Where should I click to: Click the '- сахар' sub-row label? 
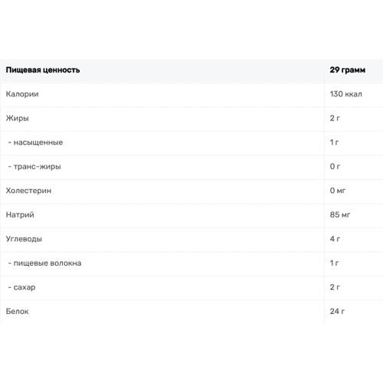[x=21, y=287]
